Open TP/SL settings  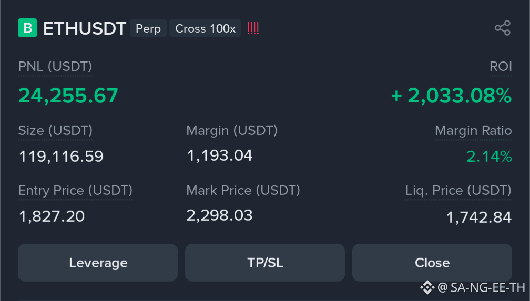coord(265,263)
